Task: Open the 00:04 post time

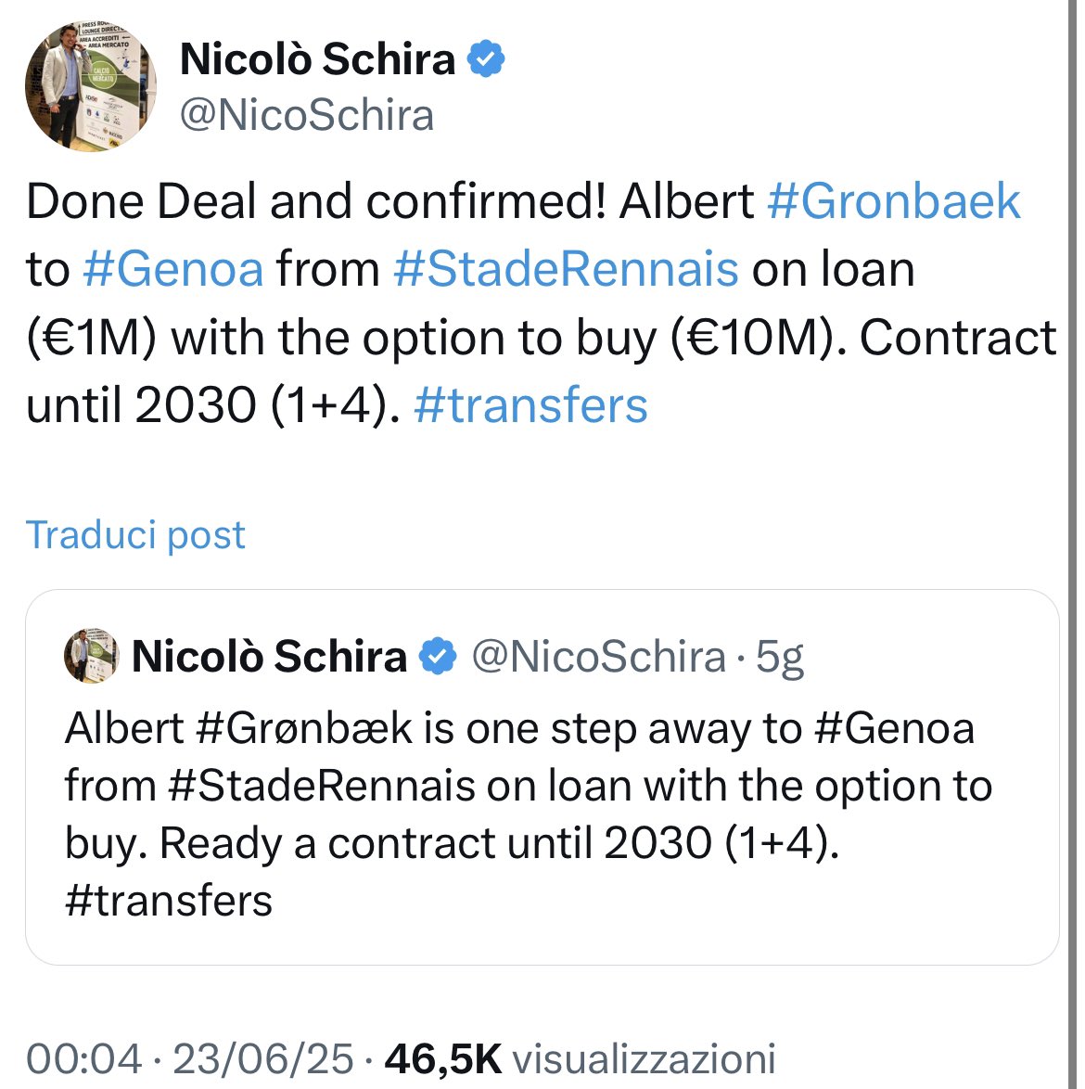Action: point(84,1059)
